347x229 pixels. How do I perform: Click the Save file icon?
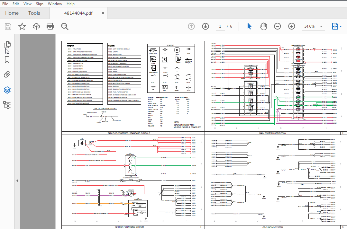tap(8, 27)
